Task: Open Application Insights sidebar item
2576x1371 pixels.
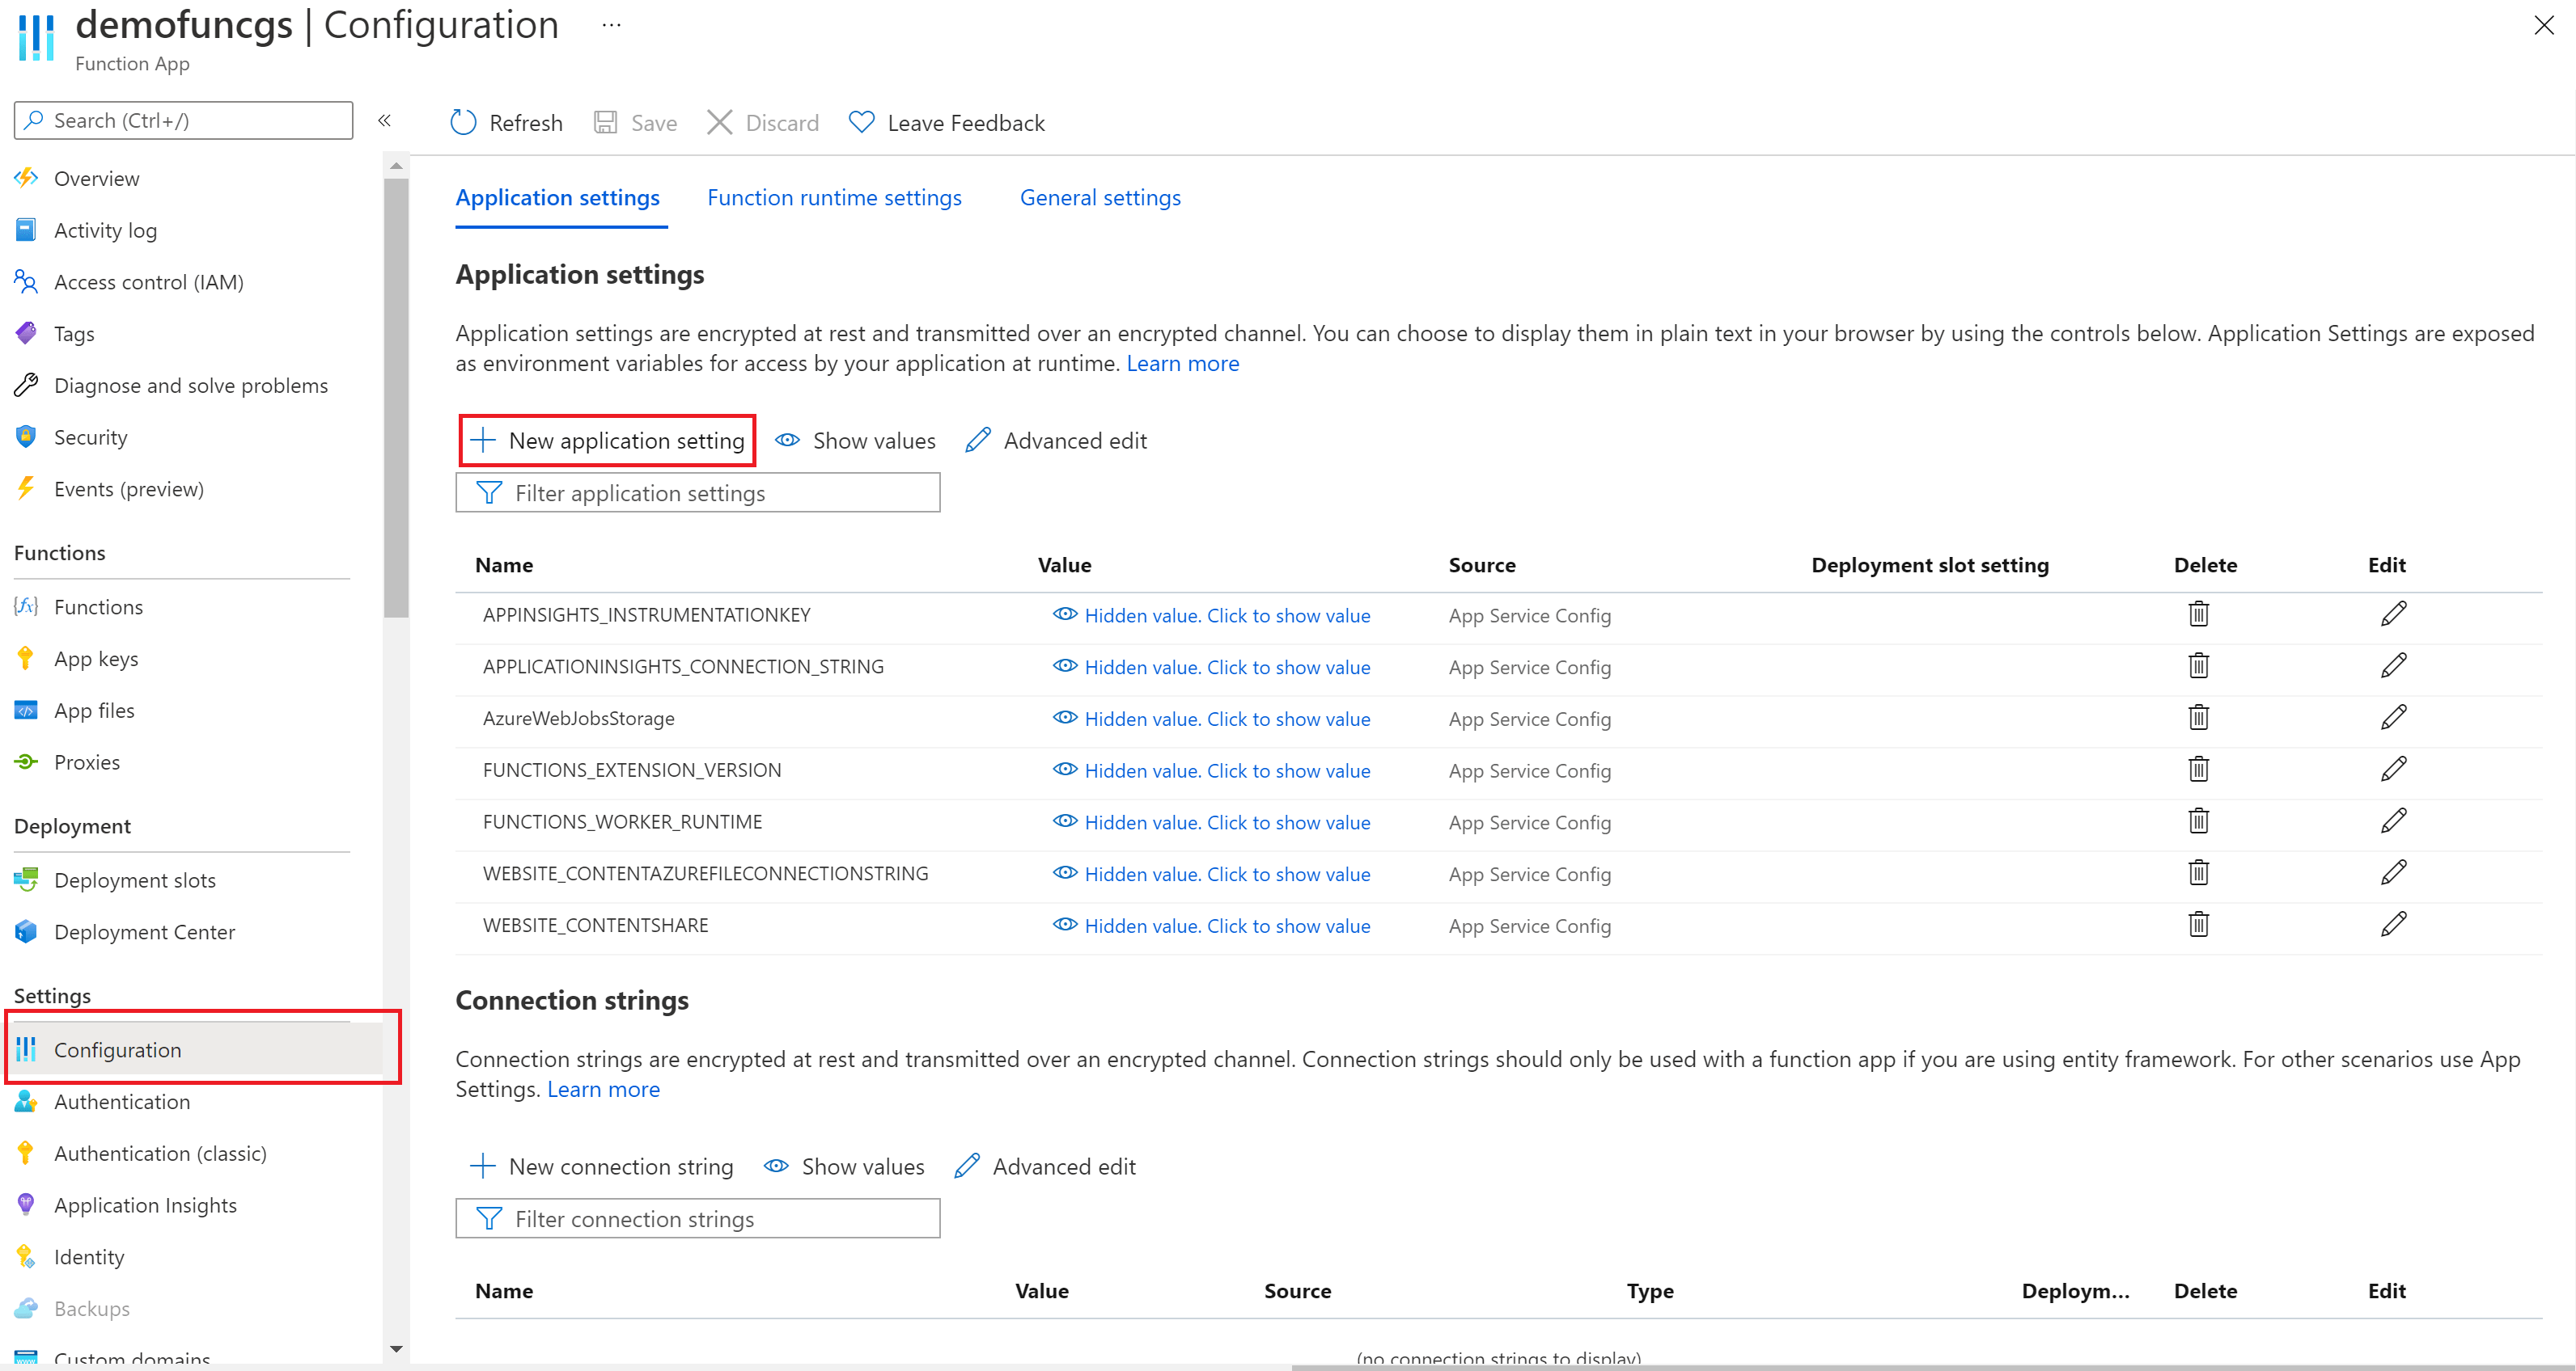Action: (x=145, y=1205)
